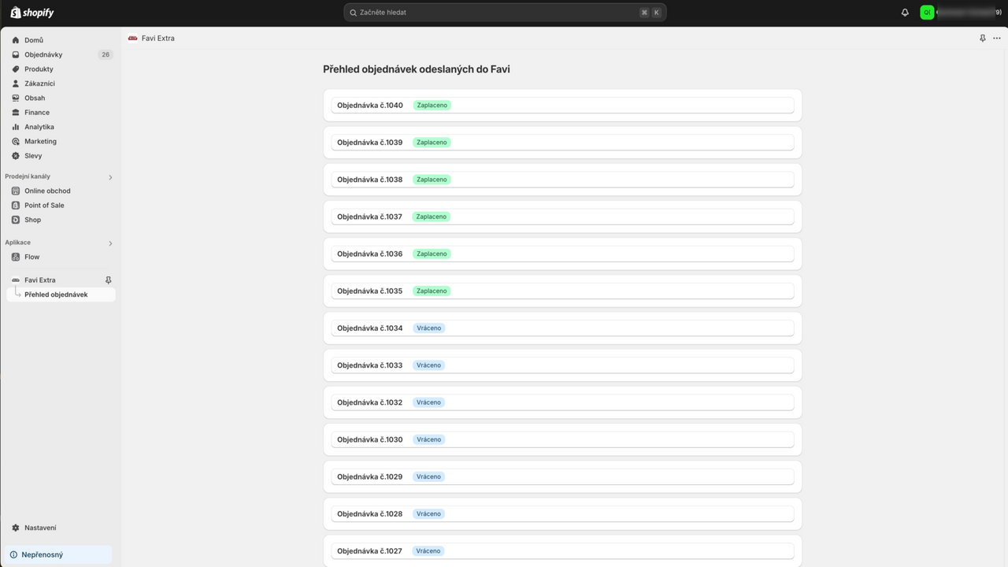Select the Analytika bar chart icon
This screenshot has height=567, width=1008.
(x=16, y=127)
